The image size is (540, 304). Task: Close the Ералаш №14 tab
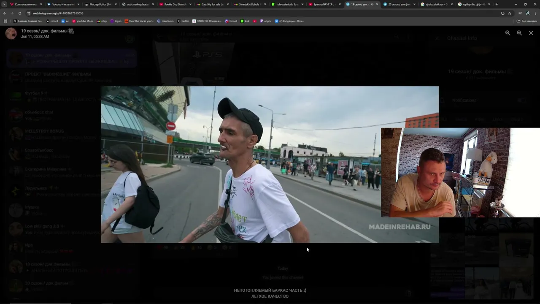[x=340, y=4]
